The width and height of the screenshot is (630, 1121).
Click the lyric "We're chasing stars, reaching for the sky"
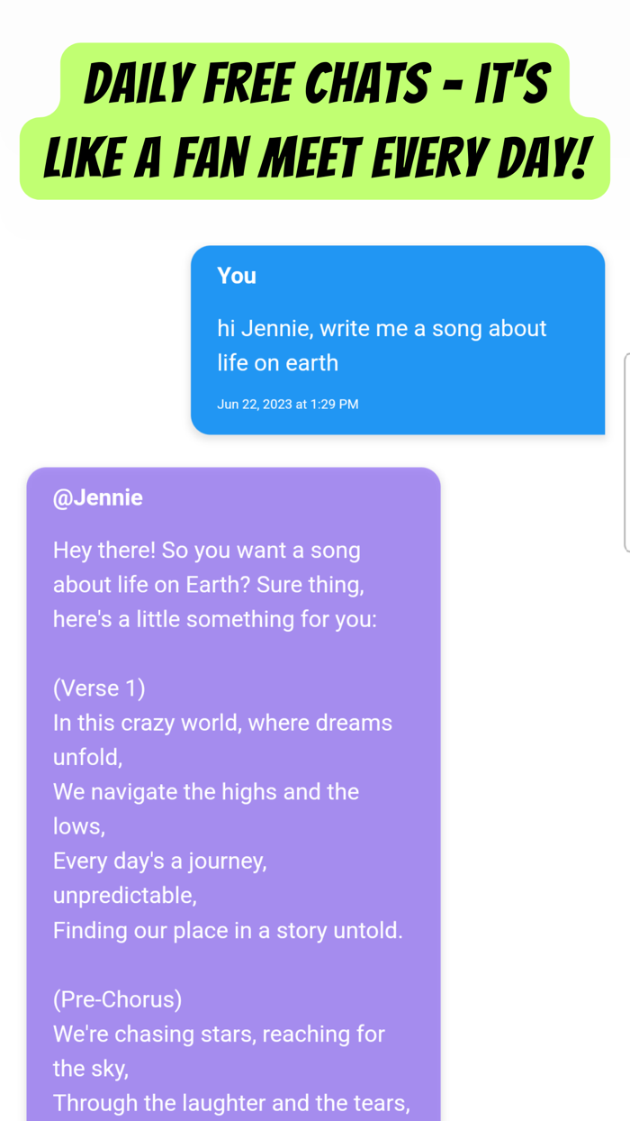tap(219, 1034)
